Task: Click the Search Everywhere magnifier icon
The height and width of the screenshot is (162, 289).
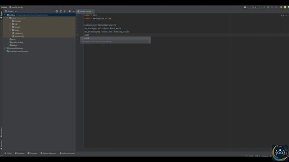Action: 281,7
